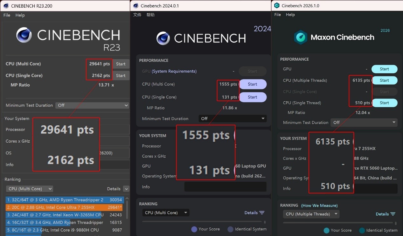Click the 13.71 x MP Ratio value in R23
Viewport: 403px width, 236px height.
[106, 85]
